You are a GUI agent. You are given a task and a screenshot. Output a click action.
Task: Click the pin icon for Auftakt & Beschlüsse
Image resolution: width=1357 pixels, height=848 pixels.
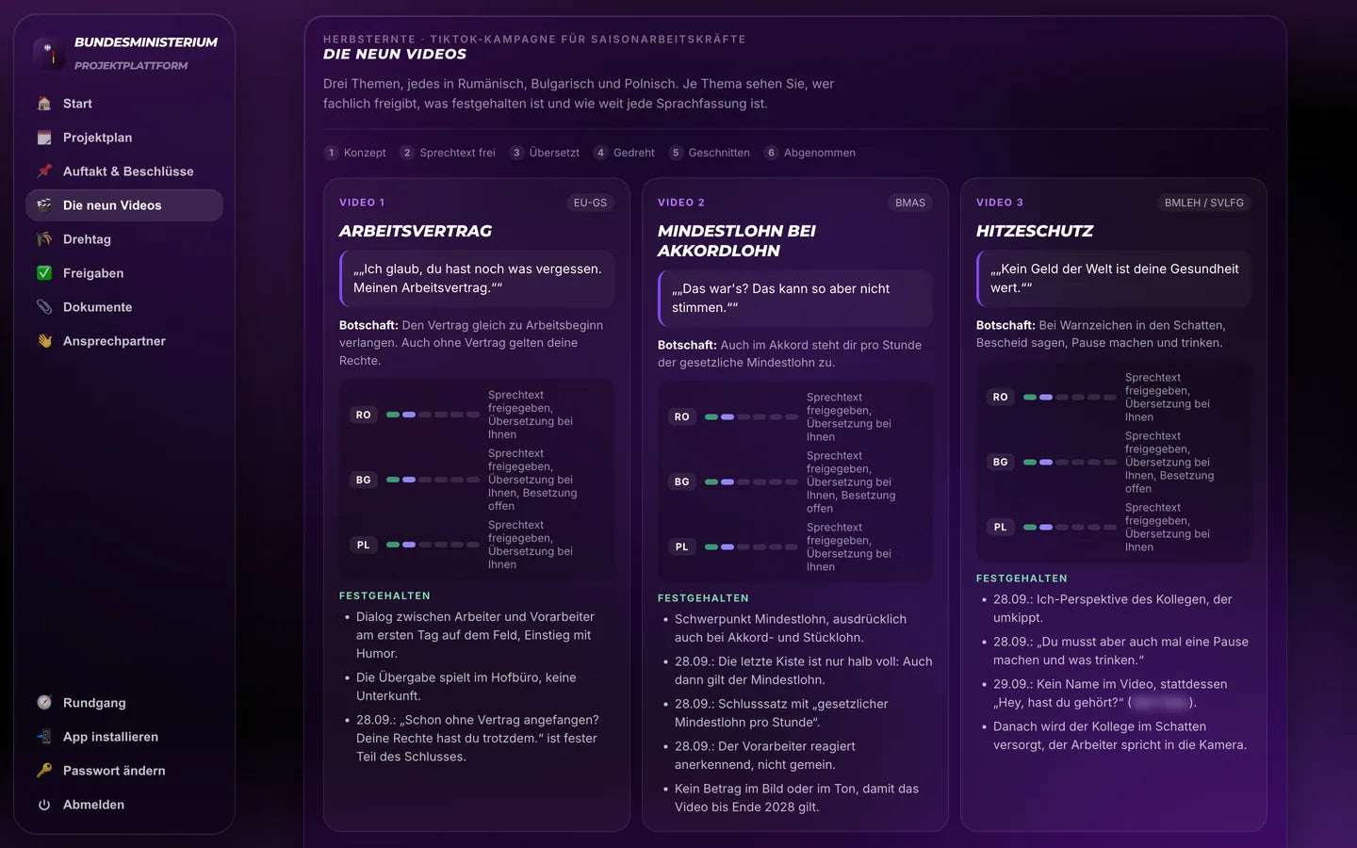pos(44,171)
